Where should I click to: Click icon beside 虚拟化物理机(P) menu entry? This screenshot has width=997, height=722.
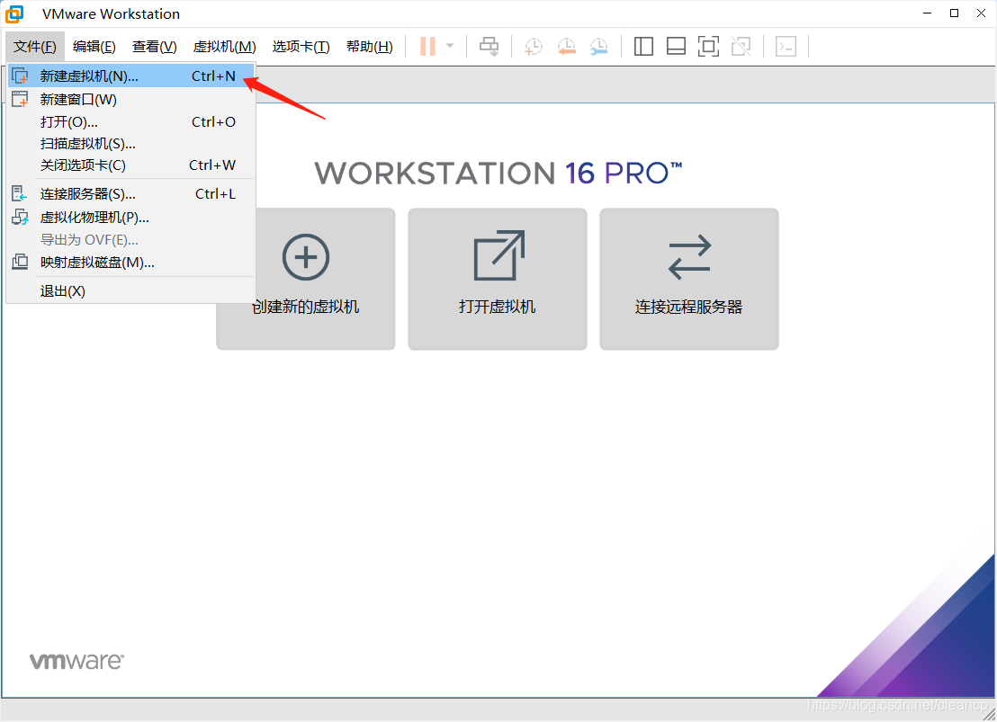(x=20, y=218)
